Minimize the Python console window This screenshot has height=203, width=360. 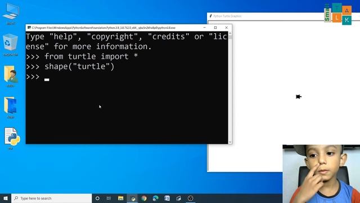(x=204, y=28)
